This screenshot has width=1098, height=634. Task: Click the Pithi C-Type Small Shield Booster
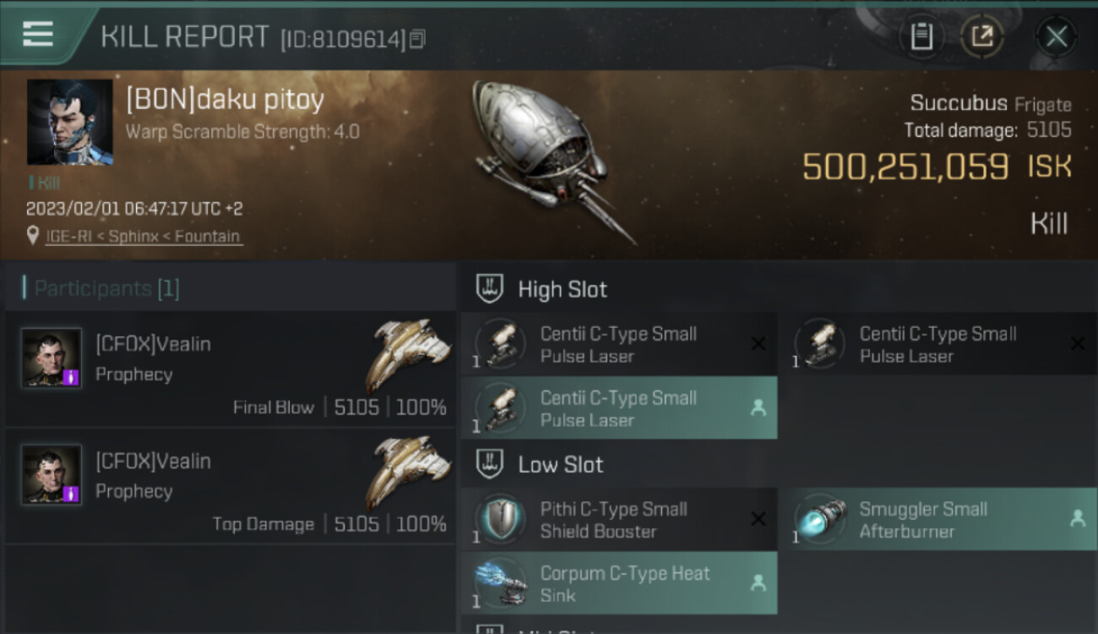619,520
